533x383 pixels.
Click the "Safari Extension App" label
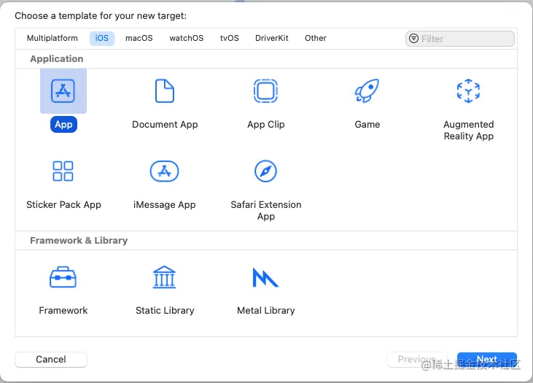tap(266, 211)
